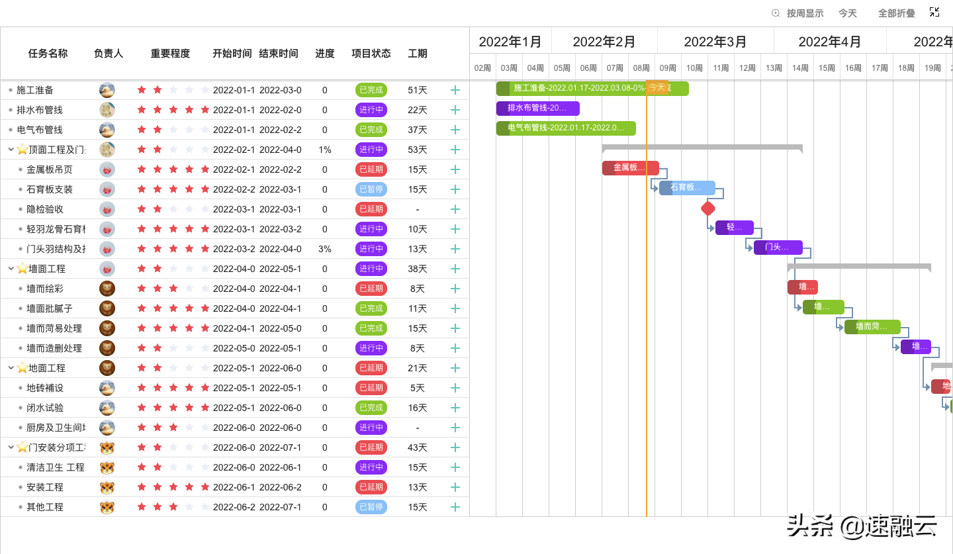
Task: Click the plus icon for 墙面批腻子
Action: click(x=455, y=308)
